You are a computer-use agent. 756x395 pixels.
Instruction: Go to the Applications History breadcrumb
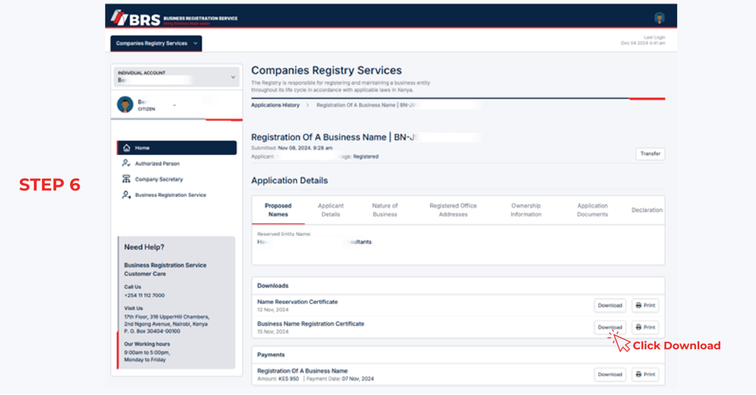click(x=275, y=105)
